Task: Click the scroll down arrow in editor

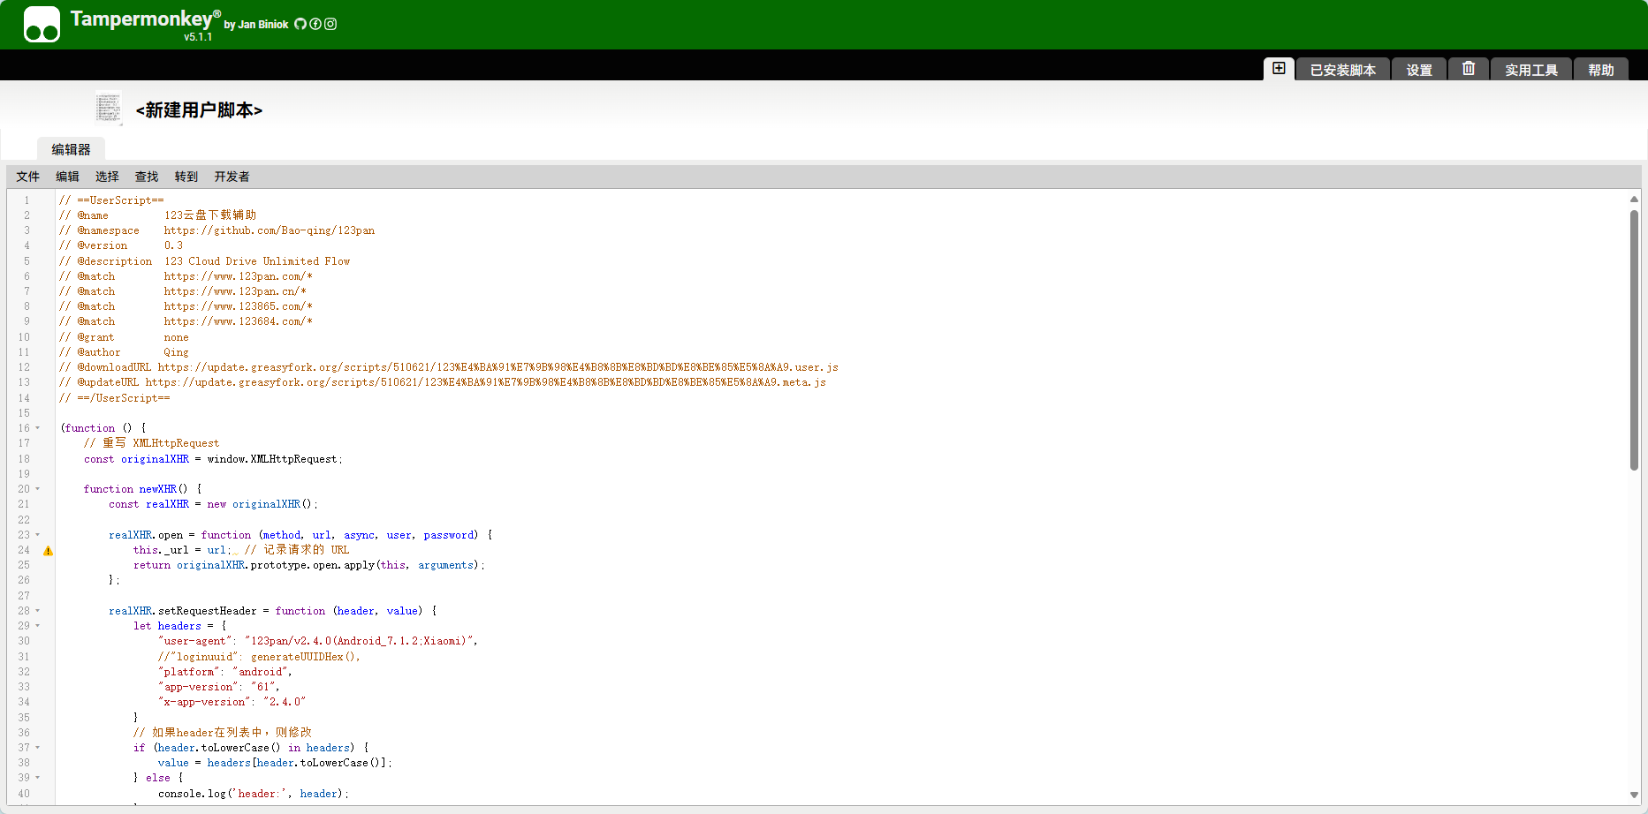Action: pyautogui.click(x=1634, y=795)
